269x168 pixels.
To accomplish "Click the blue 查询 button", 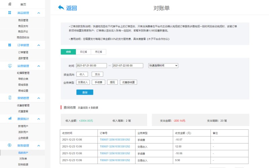I will click(85, 92).
